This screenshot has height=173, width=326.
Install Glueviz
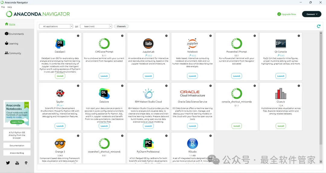(281, 126)
